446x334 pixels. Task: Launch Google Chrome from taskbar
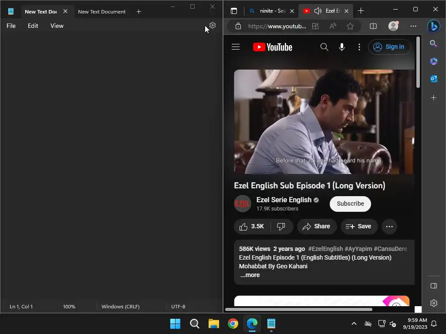tap(233, 324)
